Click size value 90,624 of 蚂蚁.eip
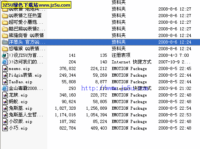Viewport: 200px width, 149px height. pos(69,102)
